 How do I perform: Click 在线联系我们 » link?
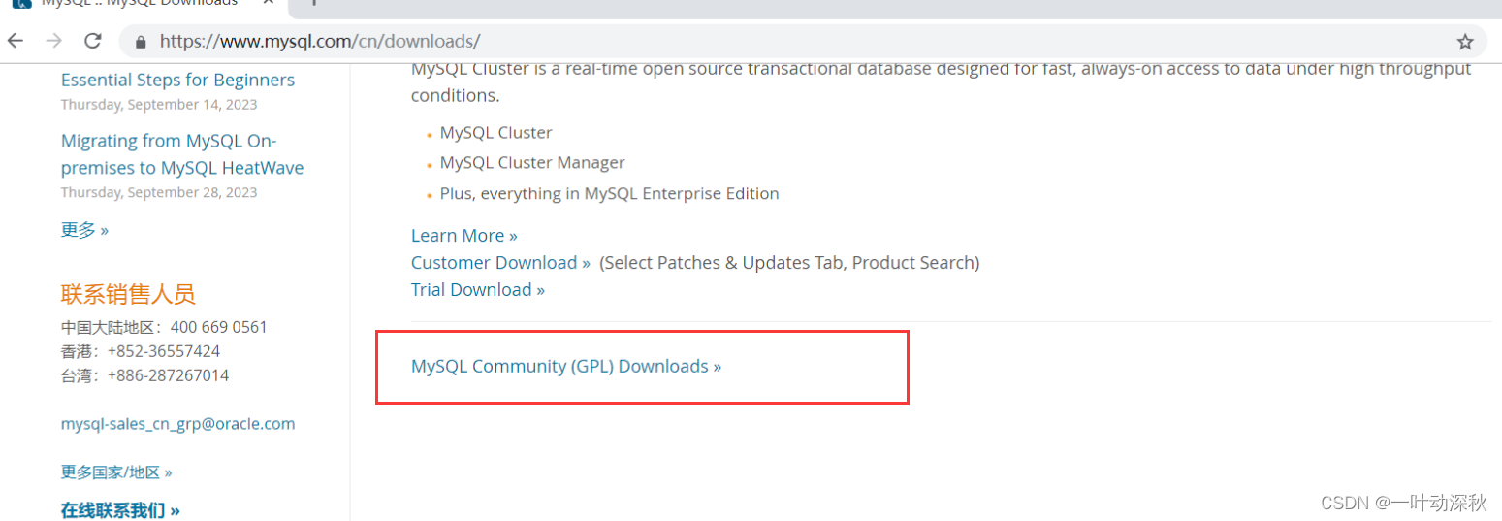pos(120,510)
